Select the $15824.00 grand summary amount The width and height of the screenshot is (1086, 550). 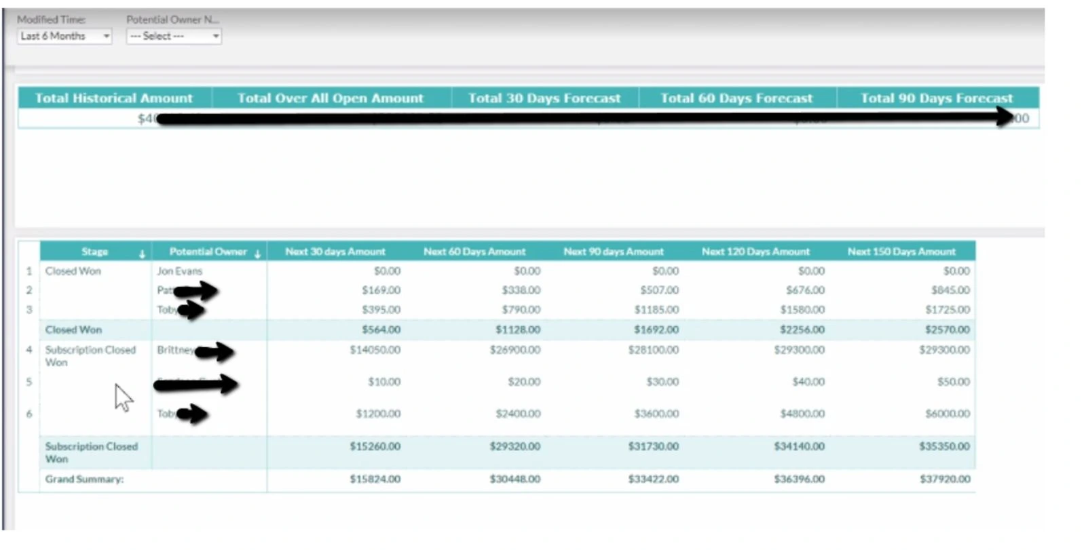click(x=375, y=479)
